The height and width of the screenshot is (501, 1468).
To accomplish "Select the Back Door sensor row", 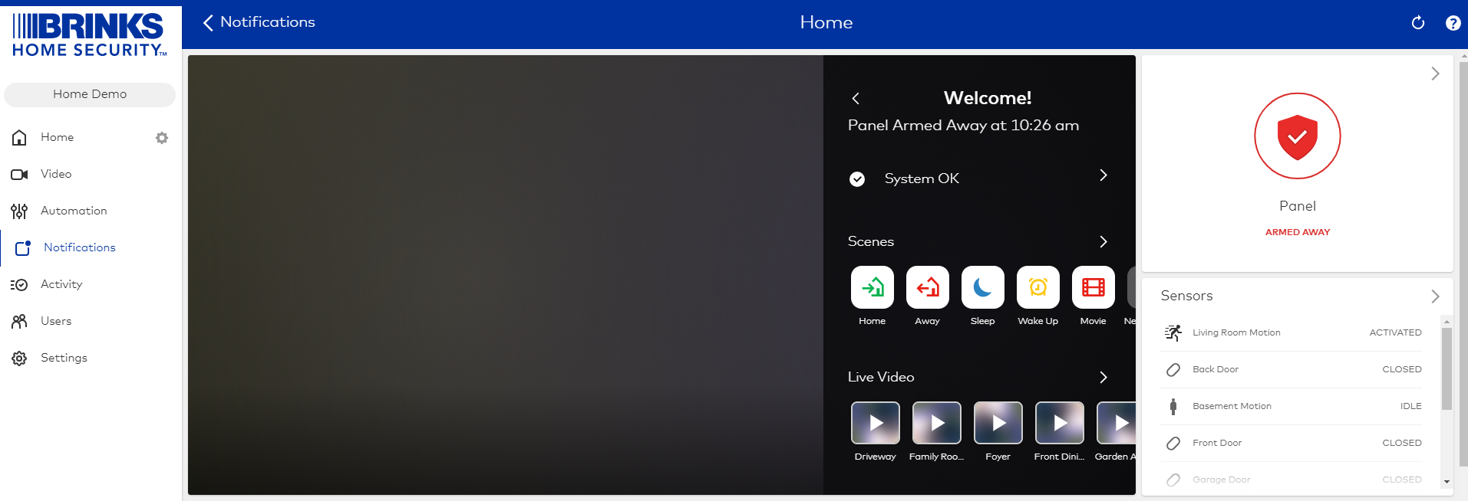I will [x=1292, y=370].
